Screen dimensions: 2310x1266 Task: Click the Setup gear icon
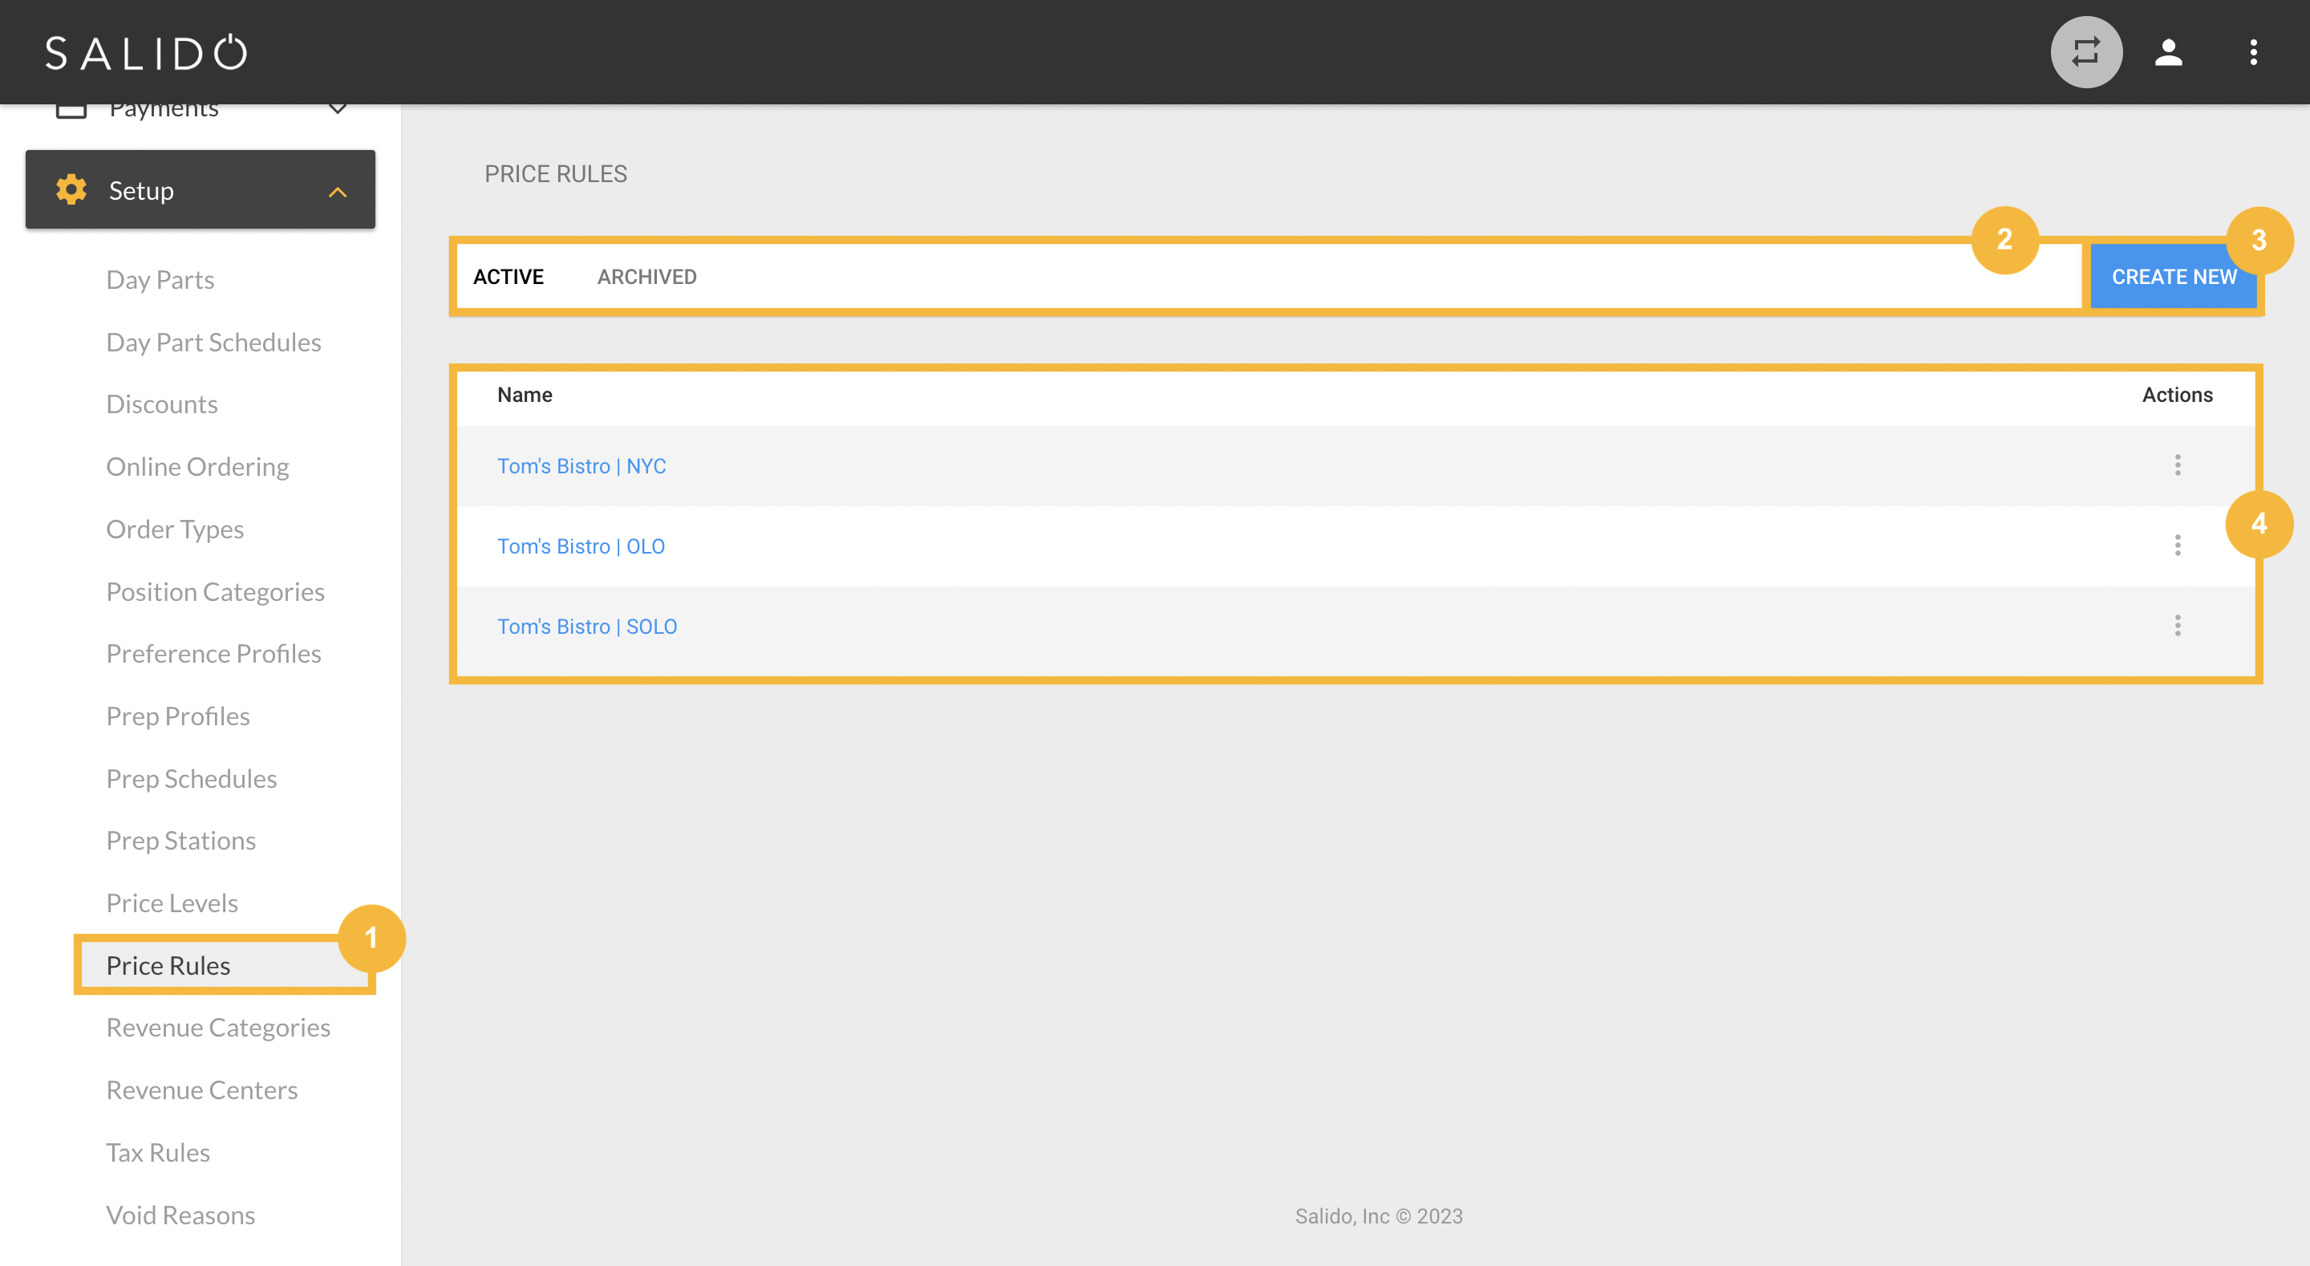coord(71,189)
